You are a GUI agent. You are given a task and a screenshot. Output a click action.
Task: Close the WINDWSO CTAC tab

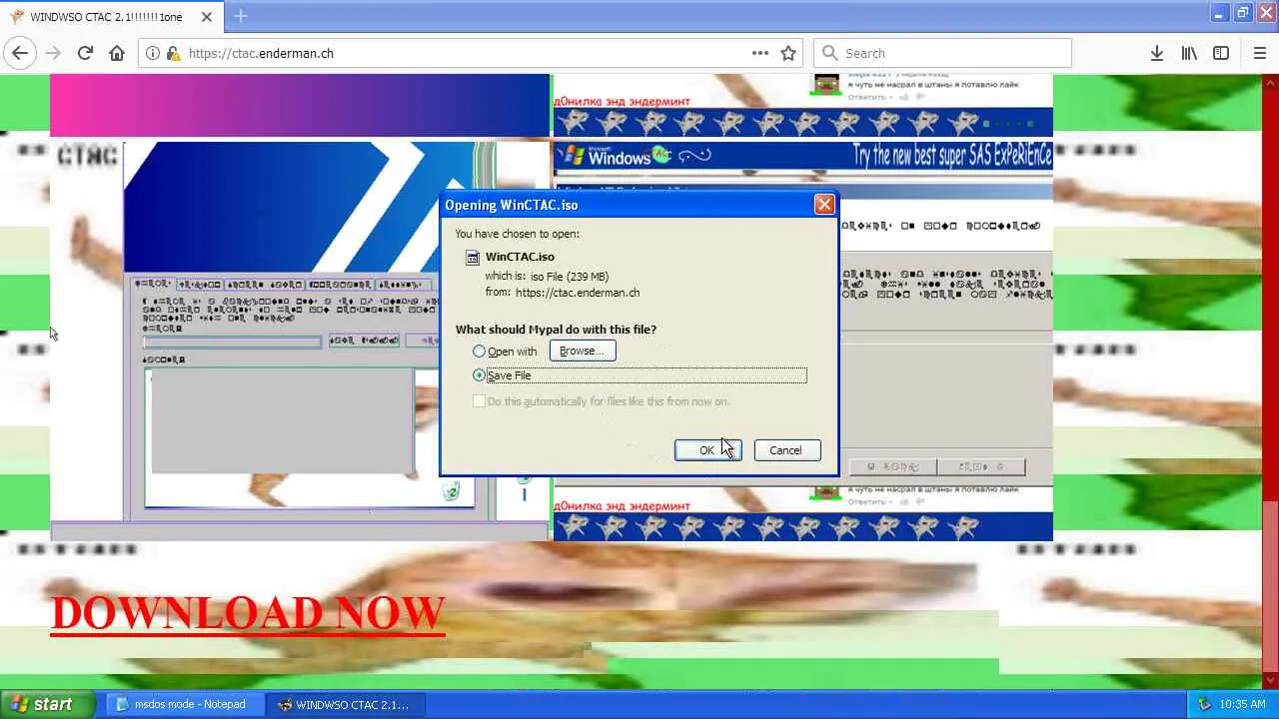207,17
